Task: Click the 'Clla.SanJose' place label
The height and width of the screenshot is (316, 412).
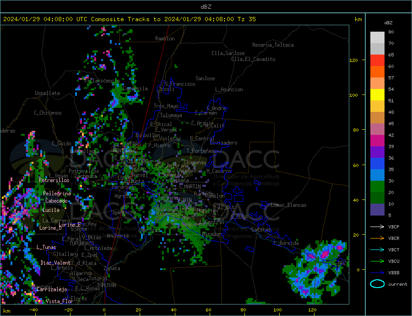Action: [x=228, y=53]
